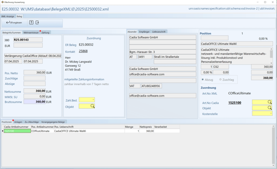Click the Bruttosumme field
Screen dimensions: 277x169
(35, 101)
